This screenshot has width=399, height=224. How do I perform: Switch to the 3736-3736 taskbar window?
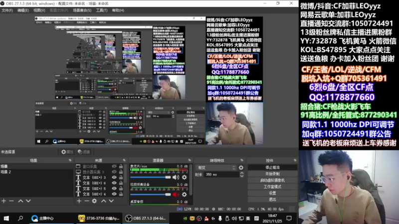tap(99, 218)
